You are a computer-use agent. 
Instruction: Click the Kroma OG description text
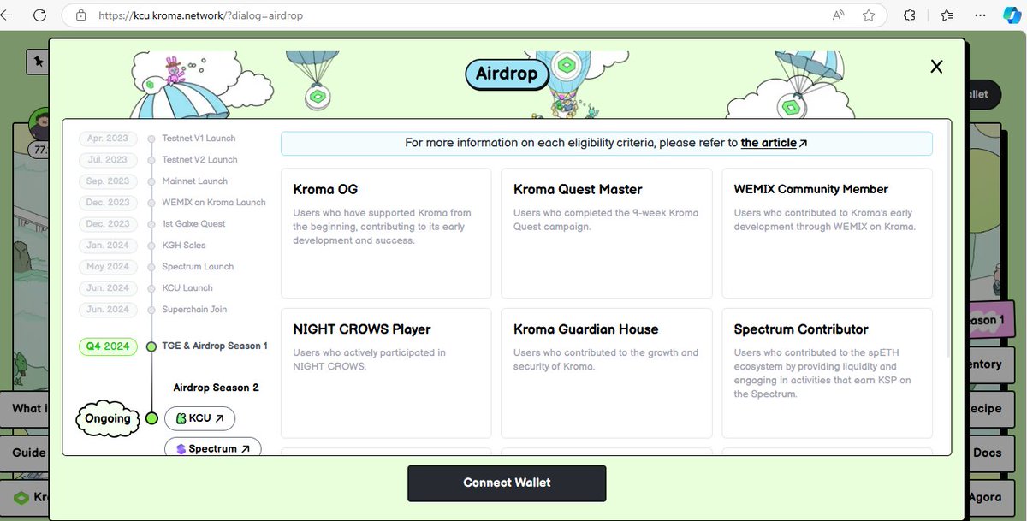pyautogui.click(x=382, y=227)
